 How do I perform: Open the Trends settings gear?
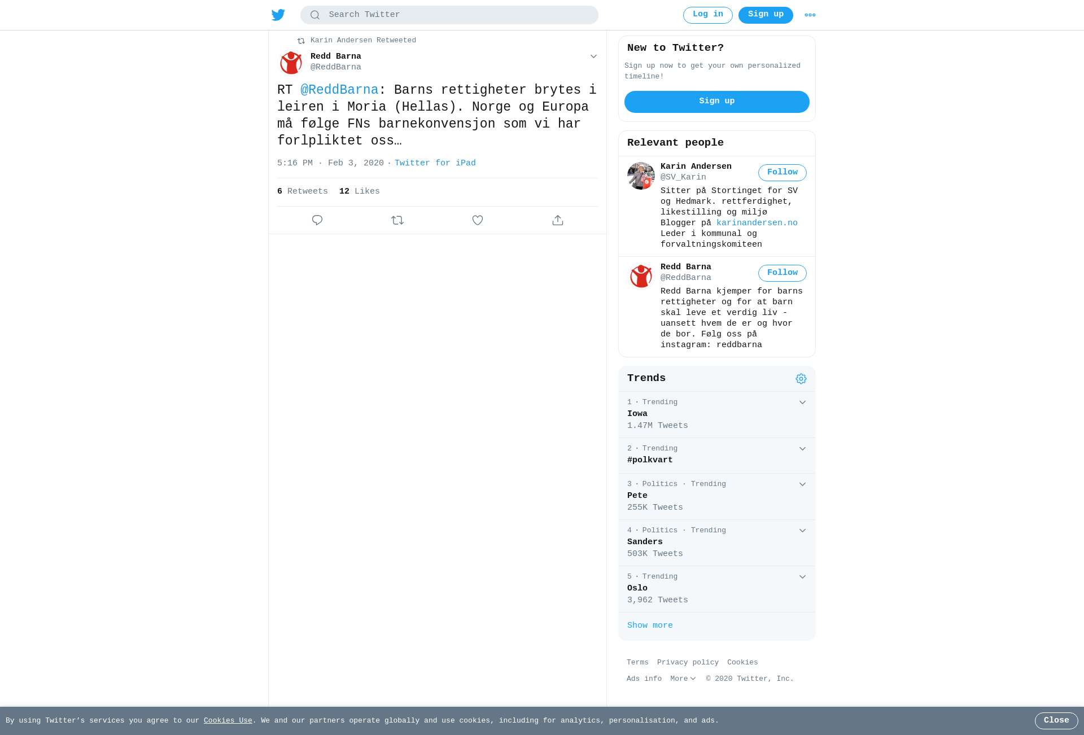(x=801, y=379)
